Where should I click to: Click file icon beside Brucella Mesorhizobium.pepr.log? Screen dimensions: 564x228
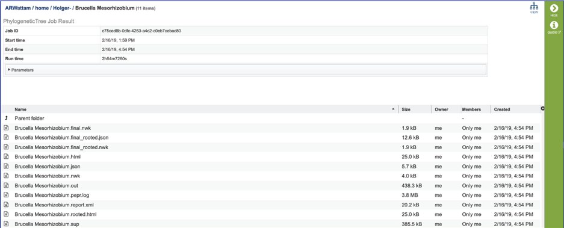6,195
